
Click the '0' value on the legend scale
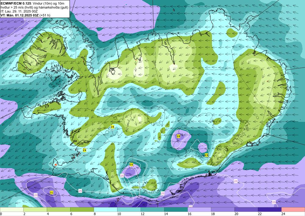tap(1, 214)
